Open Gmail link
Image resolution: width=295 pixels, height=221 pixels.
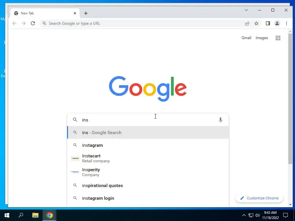pyautogui.click(x=246, y=38)
